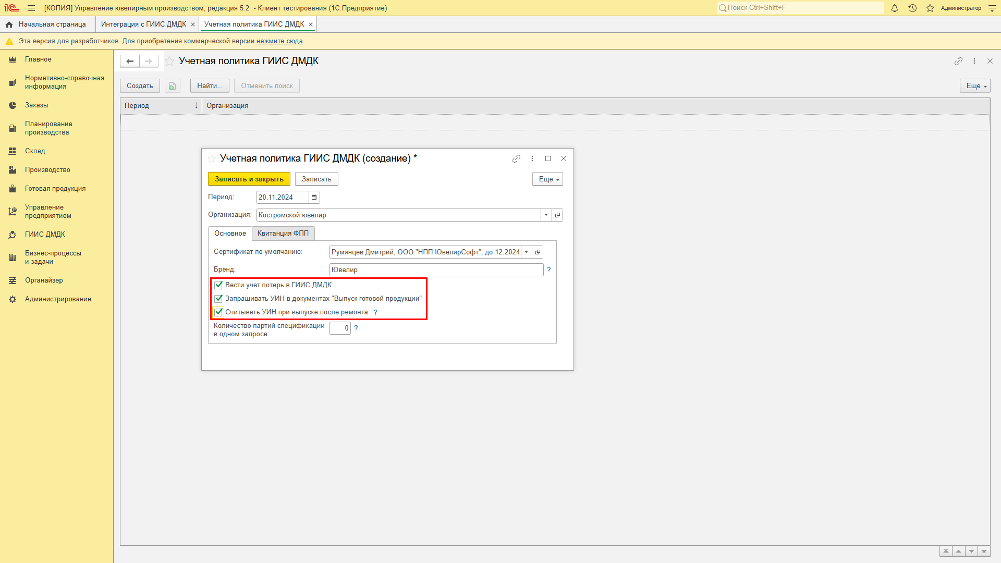Image resolution: width=1001 pixels, height=563 pixels.
Task: Click the Количество партий number field
Action: (340, 328)
